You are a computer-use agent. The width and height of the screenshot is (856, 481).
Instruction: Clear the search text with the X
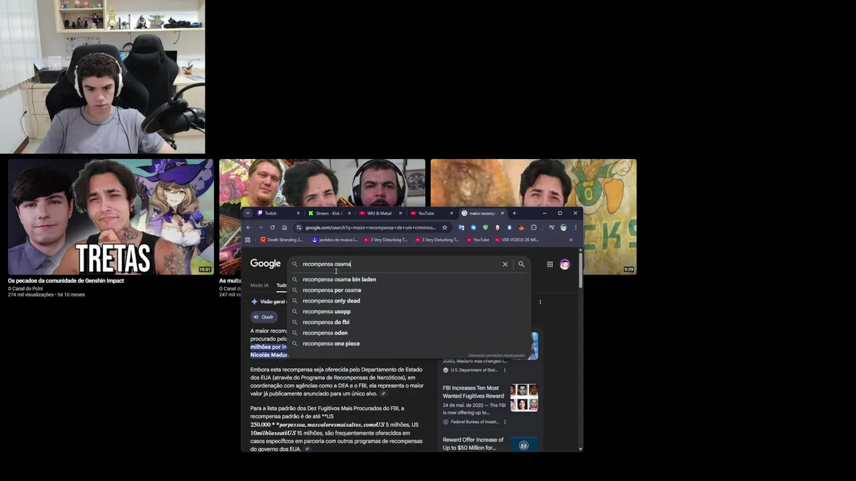point(505,264)
